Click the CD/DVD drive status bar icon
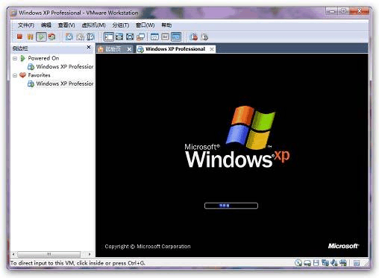The width and height of the screenshot is (379, 278). pos(298,263)
